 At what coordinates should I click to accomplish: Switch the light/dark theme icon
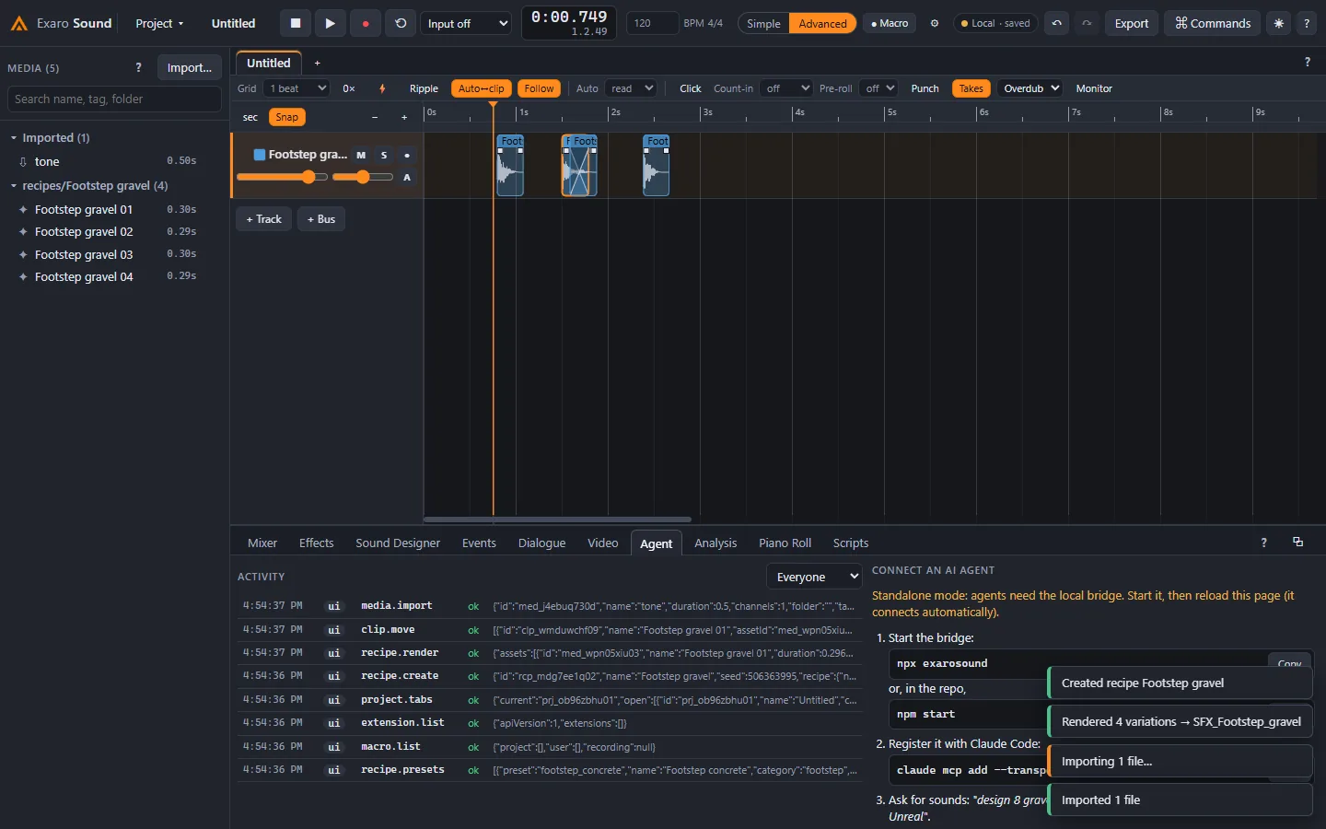coord(1278,23)
